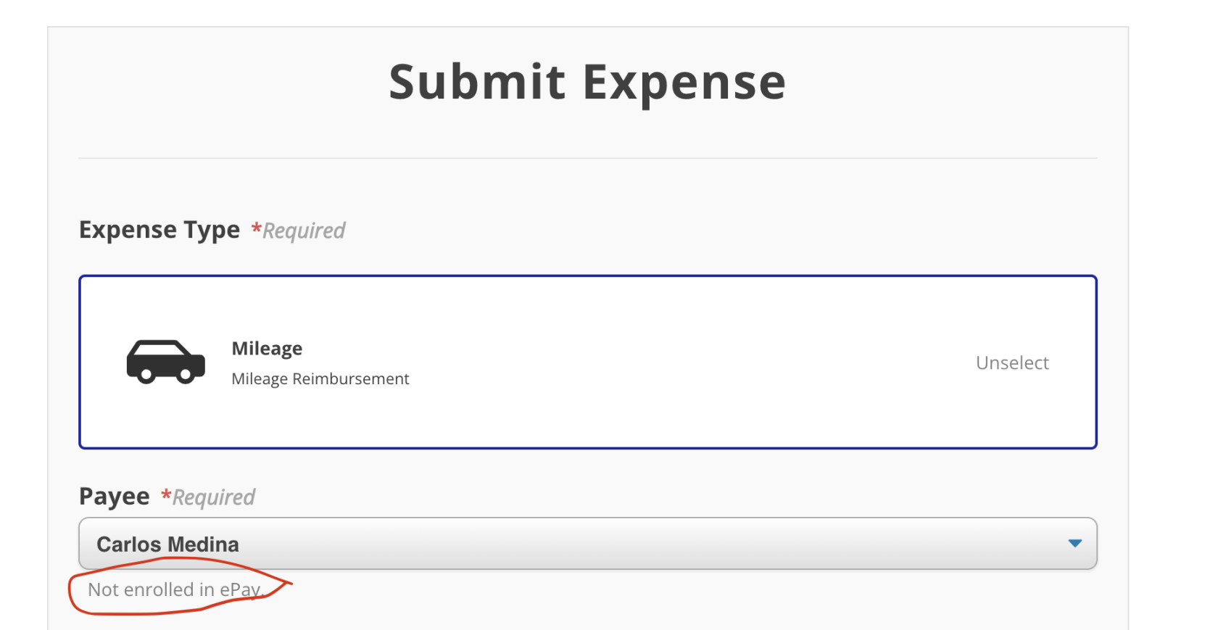Click the car icon for Mileage
This screenshot has height=630, width=1218.
pyautogui.click(x=165, y=361)
